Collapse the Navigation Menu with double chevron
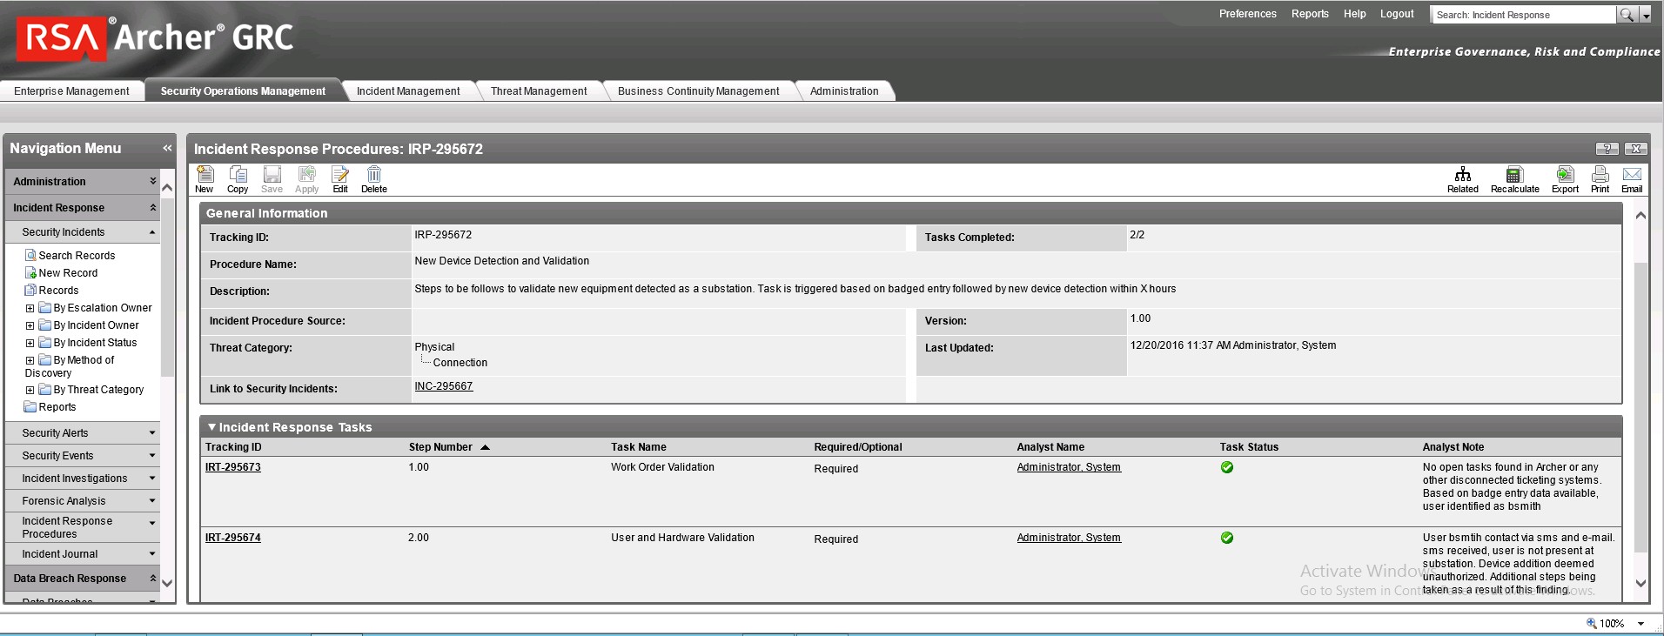The width and height of the screenshot is (1664, 636). 167,148
